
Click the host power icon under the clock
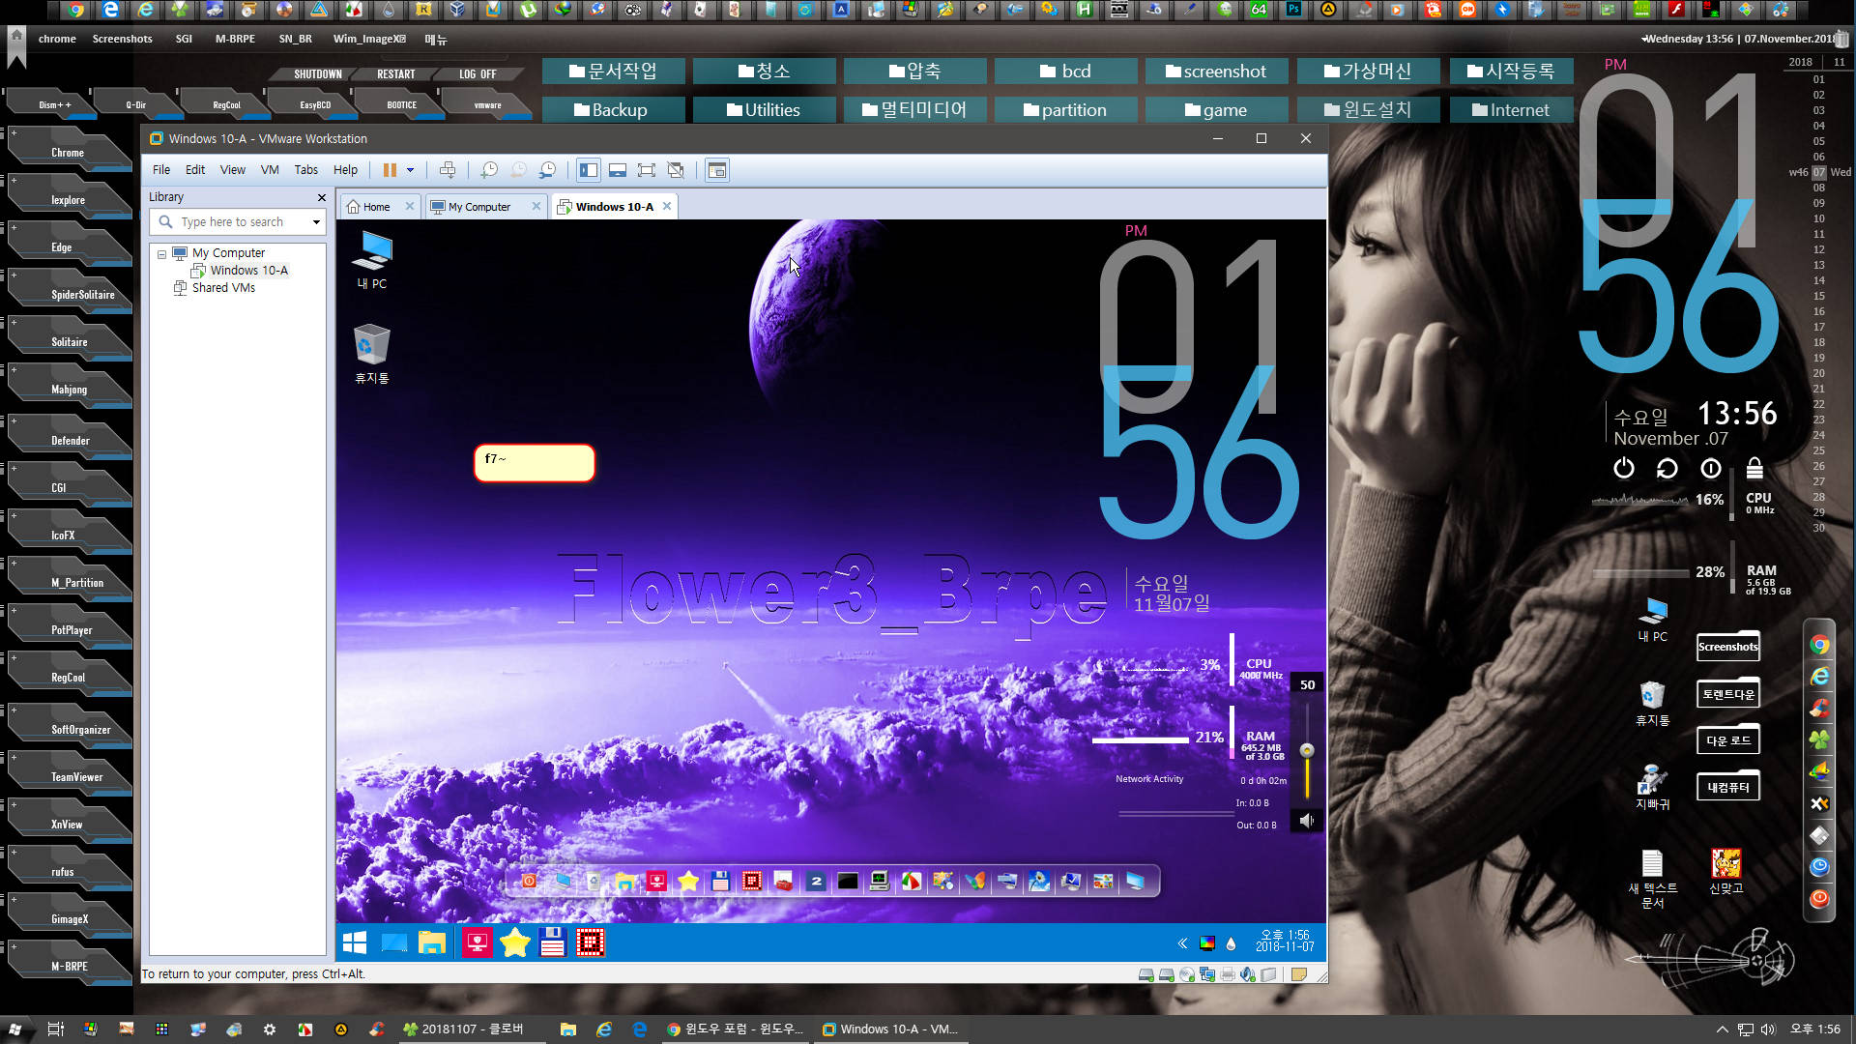1624,469
